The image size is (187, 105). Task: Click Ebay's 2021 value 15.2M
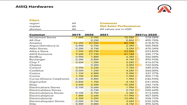point(129,85)
